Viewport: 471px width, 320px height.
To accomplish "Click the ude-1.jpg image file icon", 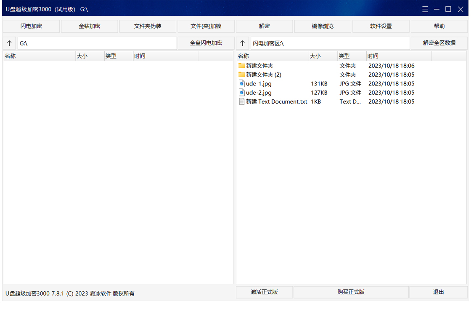I will 241,84.
